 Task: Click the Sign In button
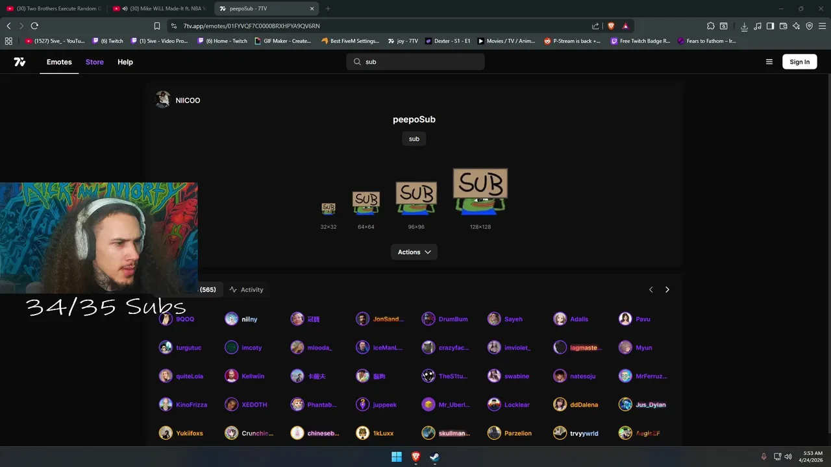[x=800, y=62]
